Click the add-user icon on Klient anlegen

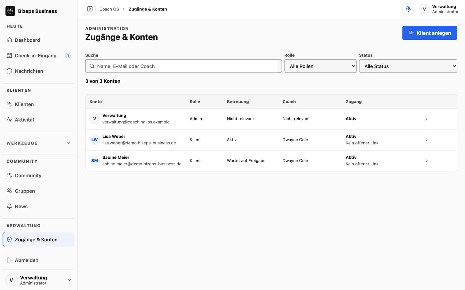tap(411, 33)
